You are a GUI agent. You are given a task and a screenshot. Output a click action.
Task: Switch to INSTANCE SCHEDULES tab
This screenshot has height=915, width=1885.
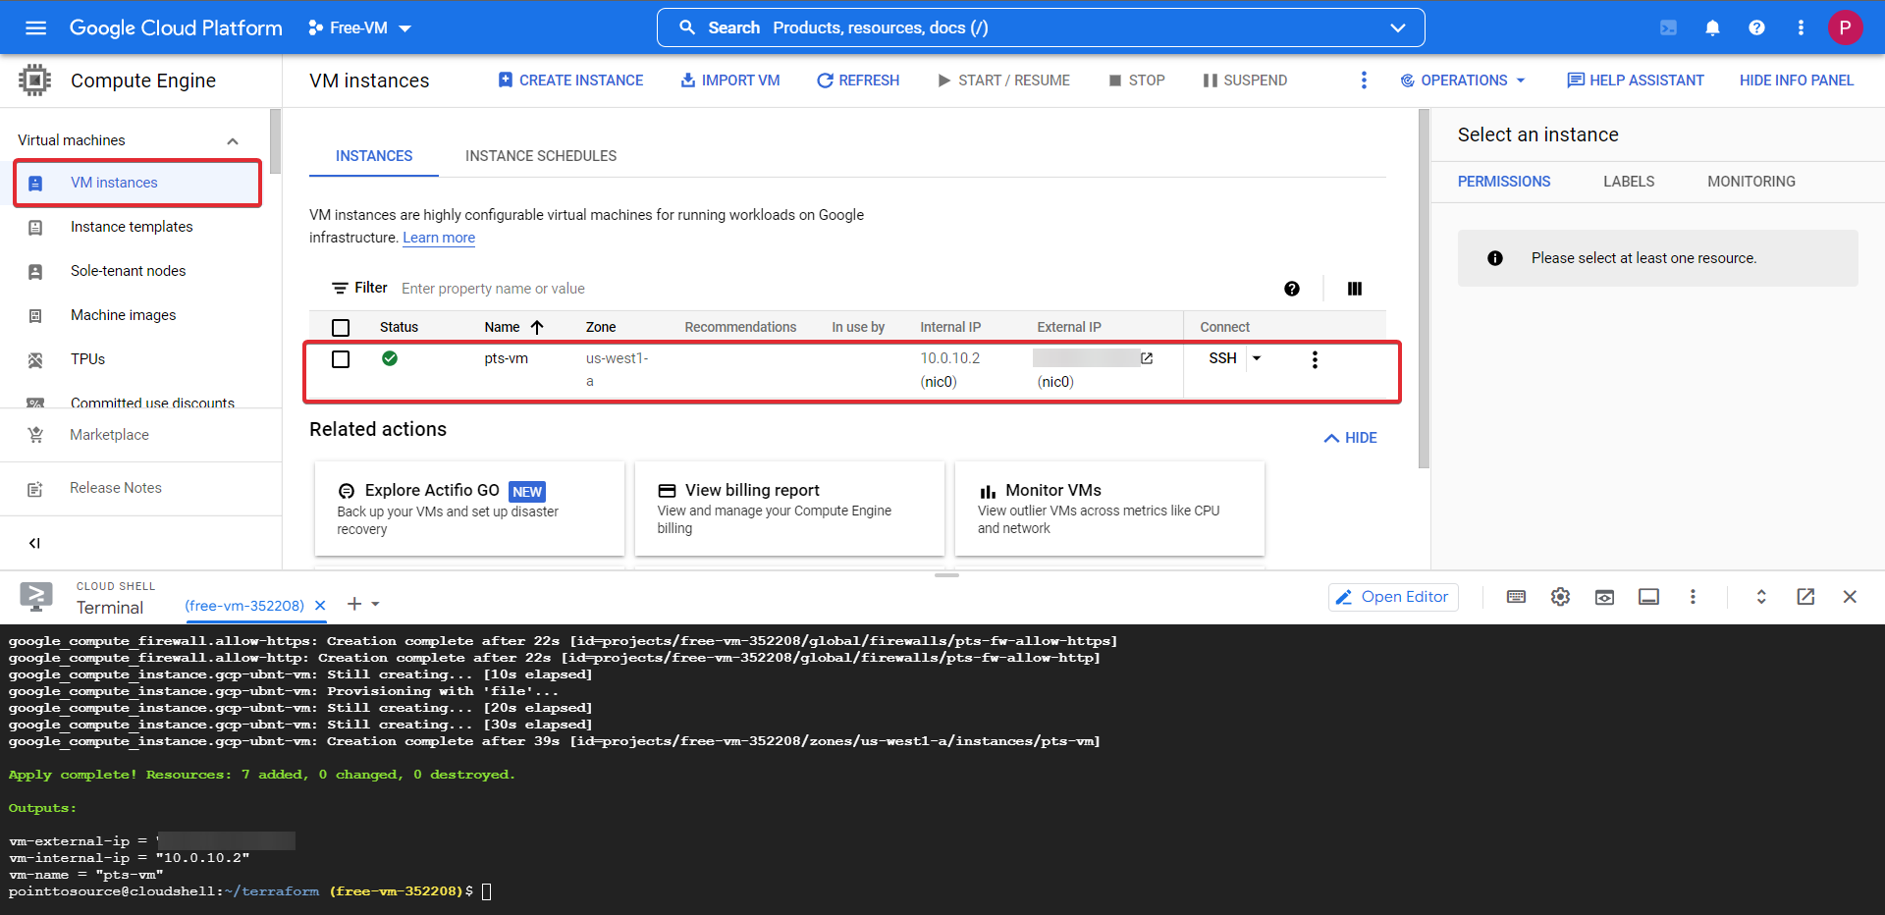(x=541, y=156)
